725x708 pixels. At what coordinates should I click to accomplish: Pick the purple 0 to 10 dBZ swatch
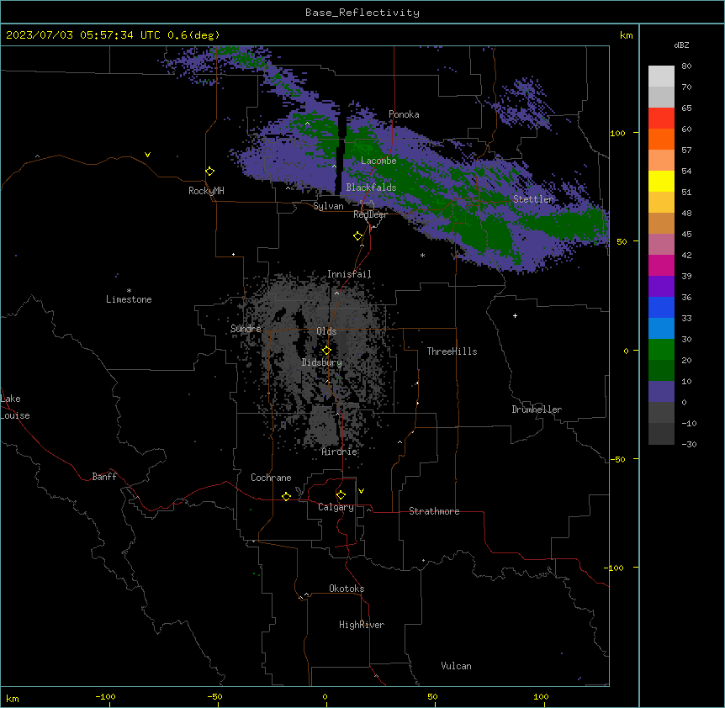pyautogui.click(x=661, y=392)
